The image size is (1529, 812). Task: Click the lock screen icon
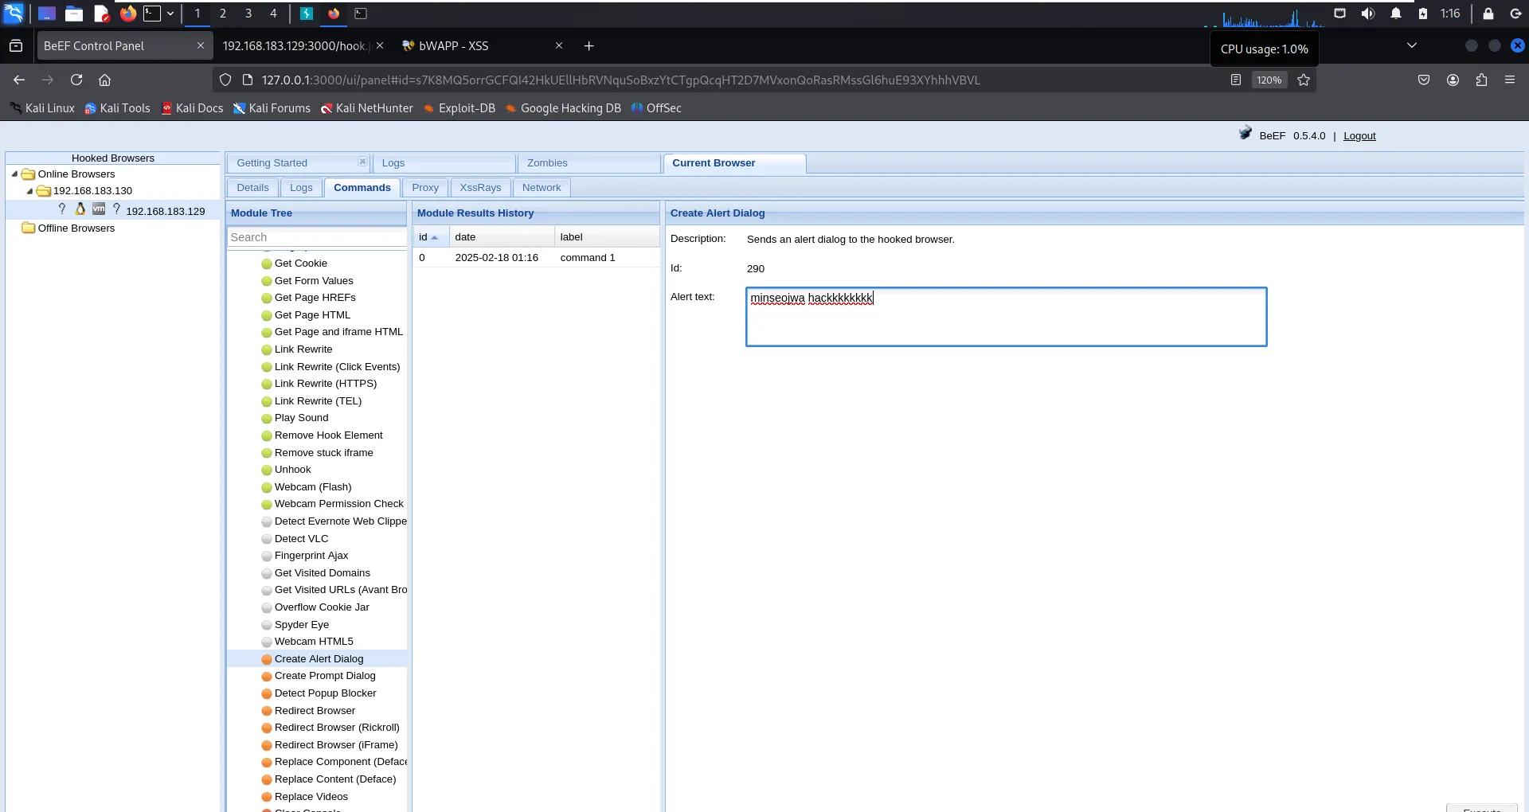[x=1488, y=14]
